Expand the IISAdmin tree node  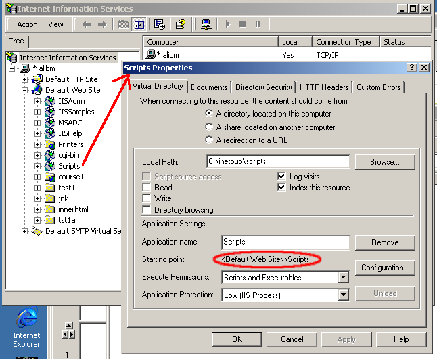point(37,101)
